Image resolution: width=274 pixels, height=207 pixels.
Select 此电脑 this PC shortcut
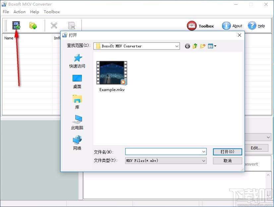point(77,122)
